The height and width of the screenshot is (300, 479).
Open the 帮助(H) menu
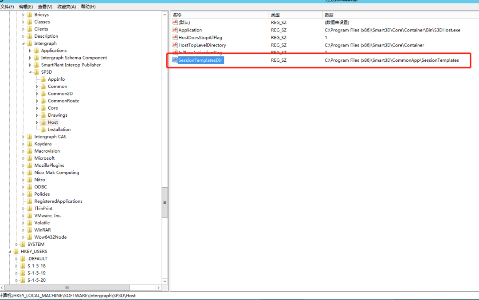click(88, 6)
